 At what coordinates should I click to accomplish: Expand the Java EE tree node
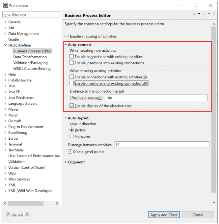pos(5,92)
